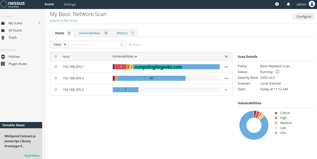Open the notifications bell

pyautogui.click(x=288, y=4)
